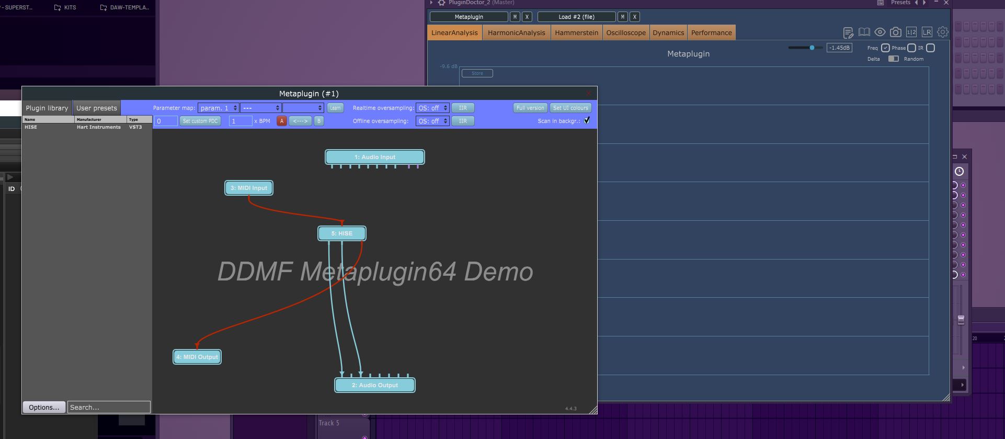The width and height of the screenshot is (1005, 439).
Task: Toggle the Scan in backgr. checkbox
Action: point(587,120)
